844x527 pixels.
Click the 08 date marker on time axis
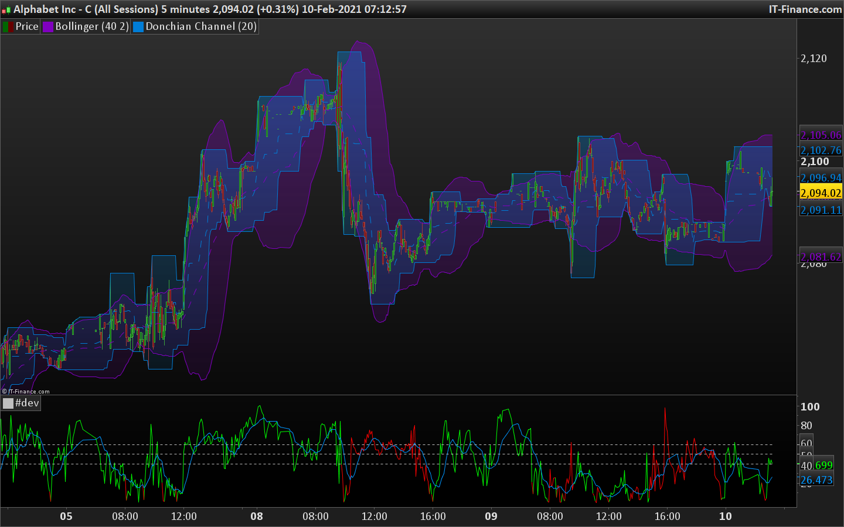tap(257, 516)
